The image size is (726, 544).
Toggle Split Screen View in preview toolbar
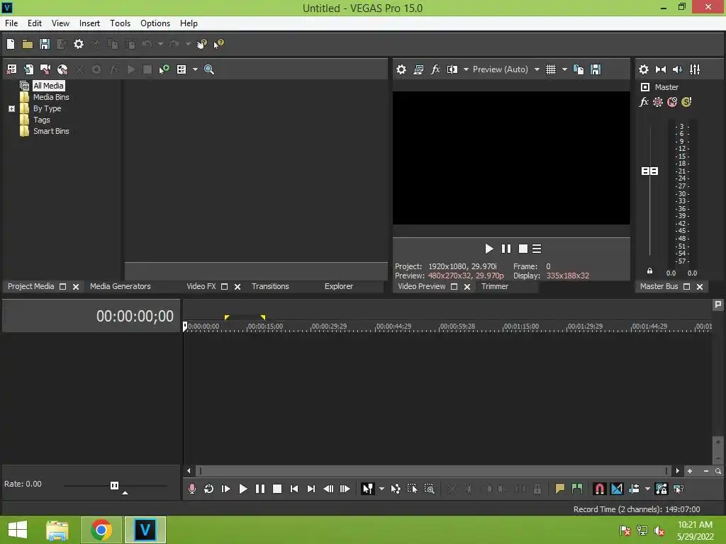[x=452, y=69]
